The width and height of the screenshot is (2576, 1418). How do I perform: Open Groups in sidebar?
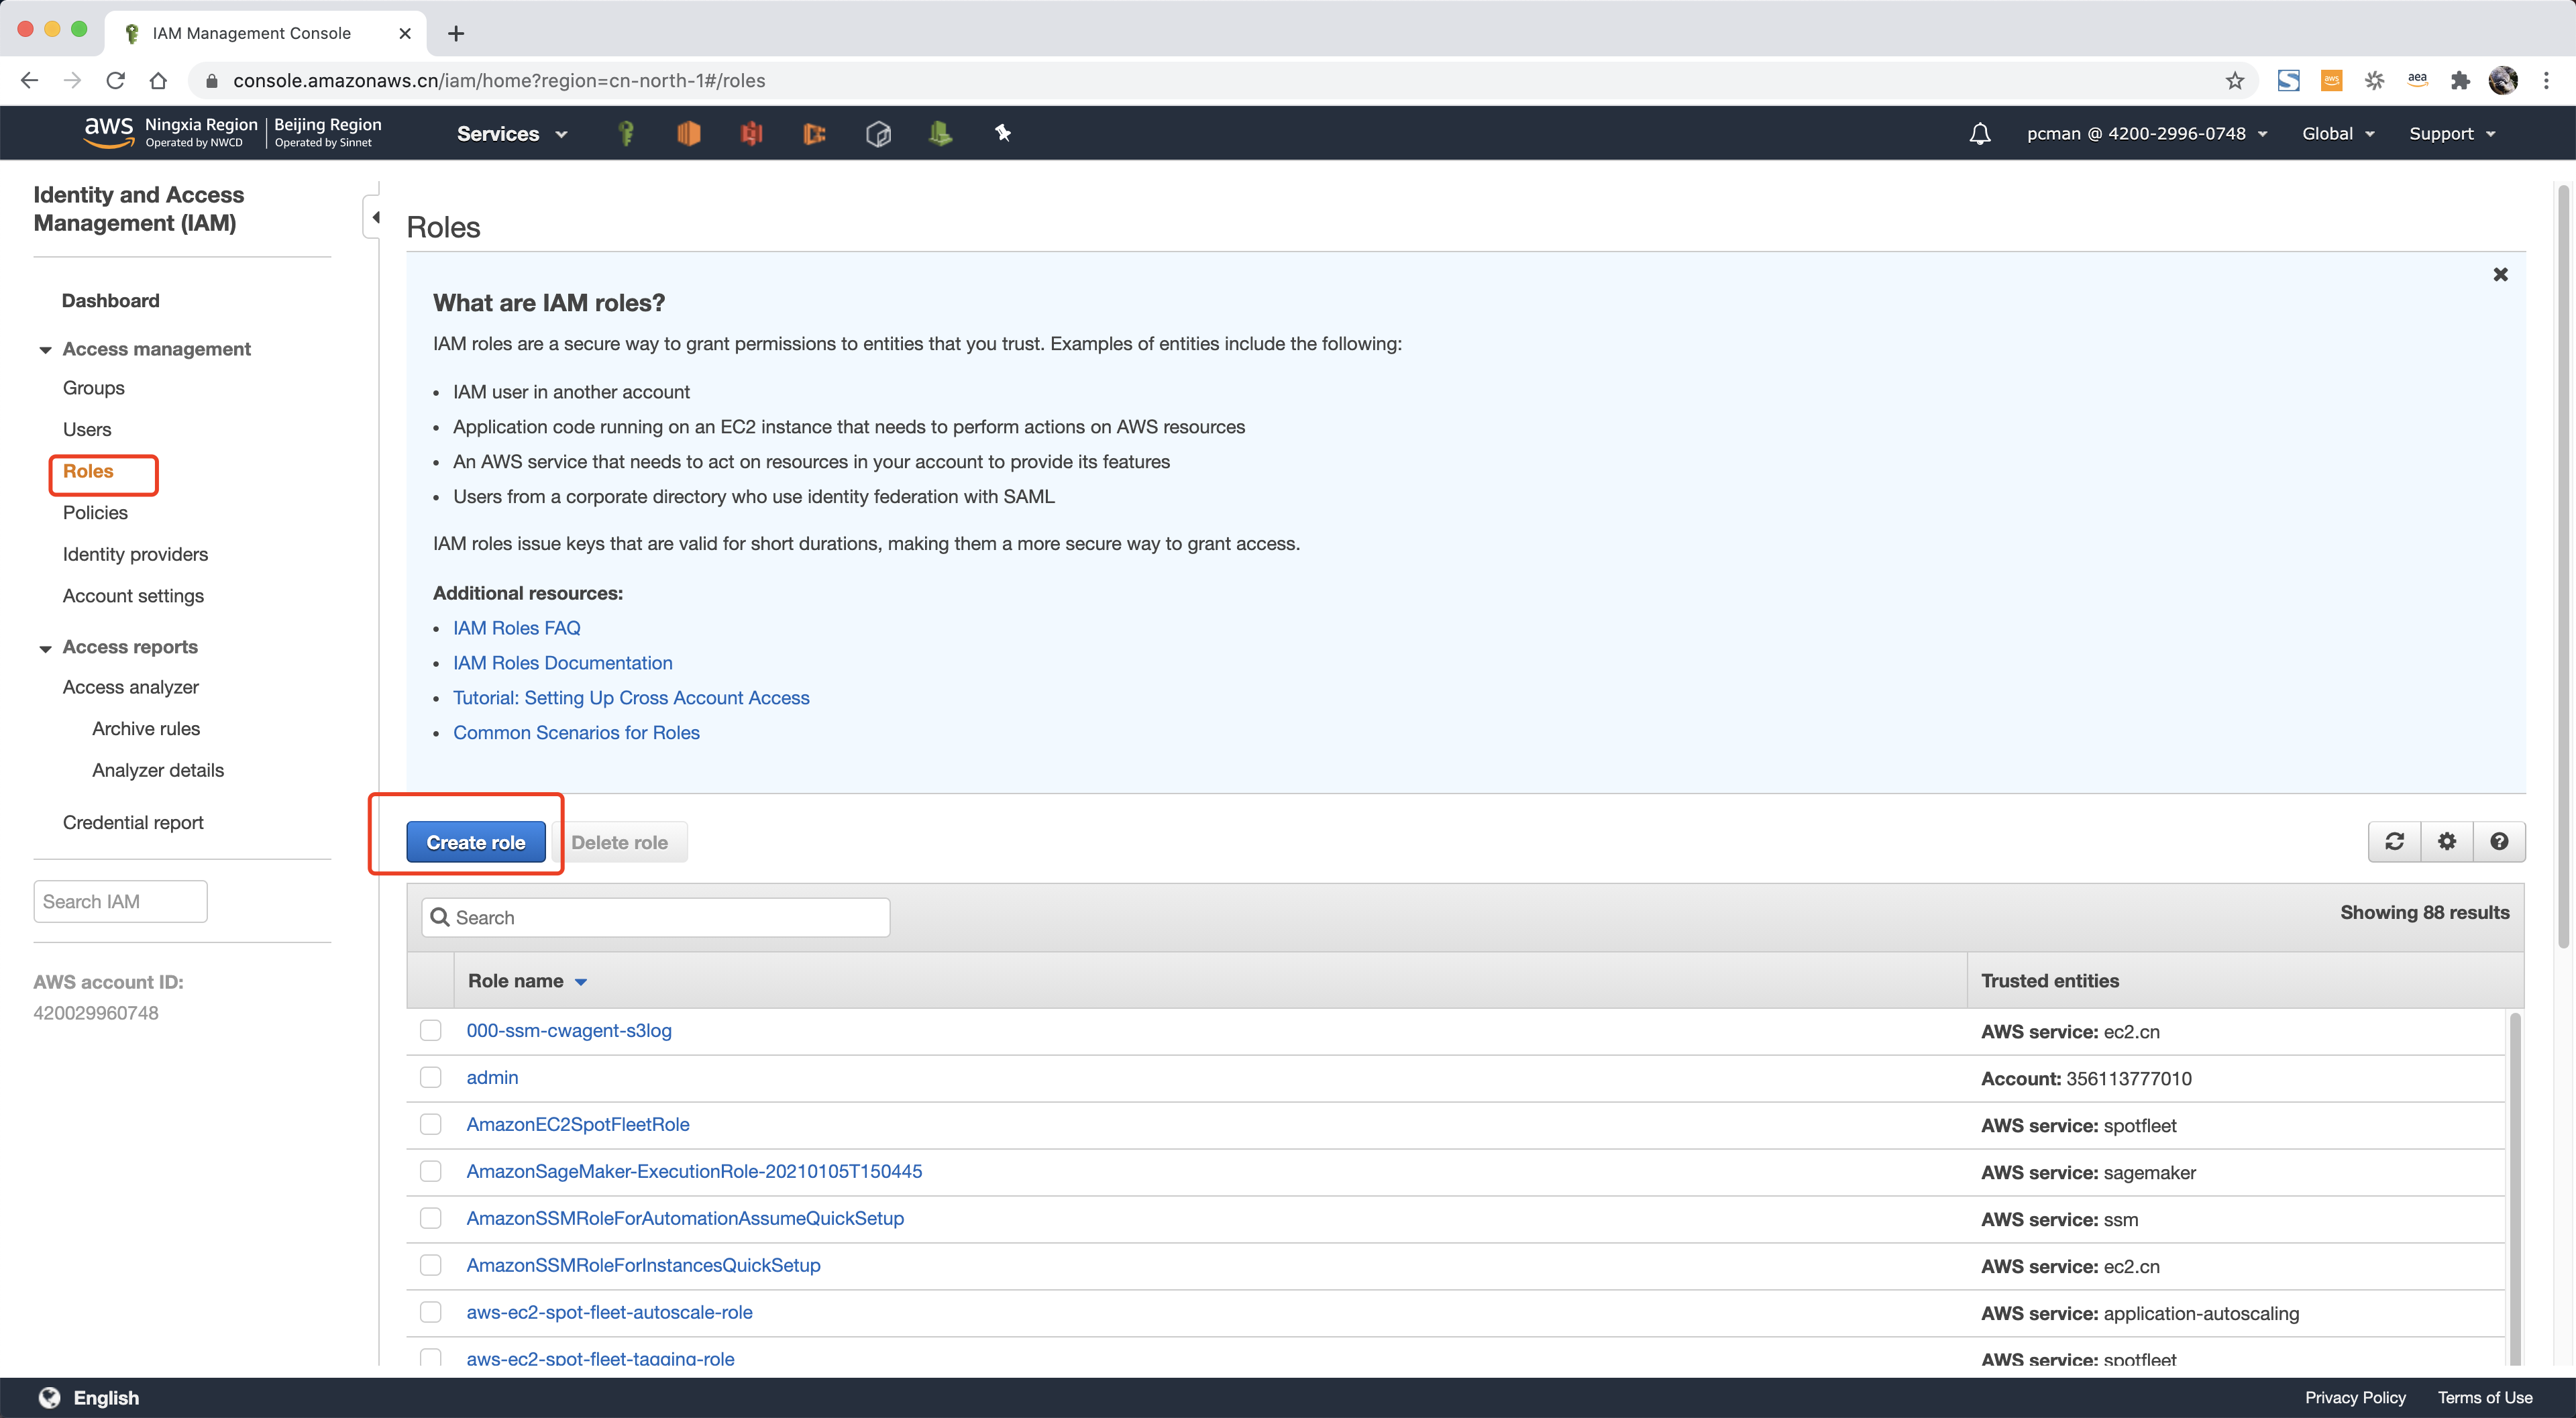coord(94,388)
